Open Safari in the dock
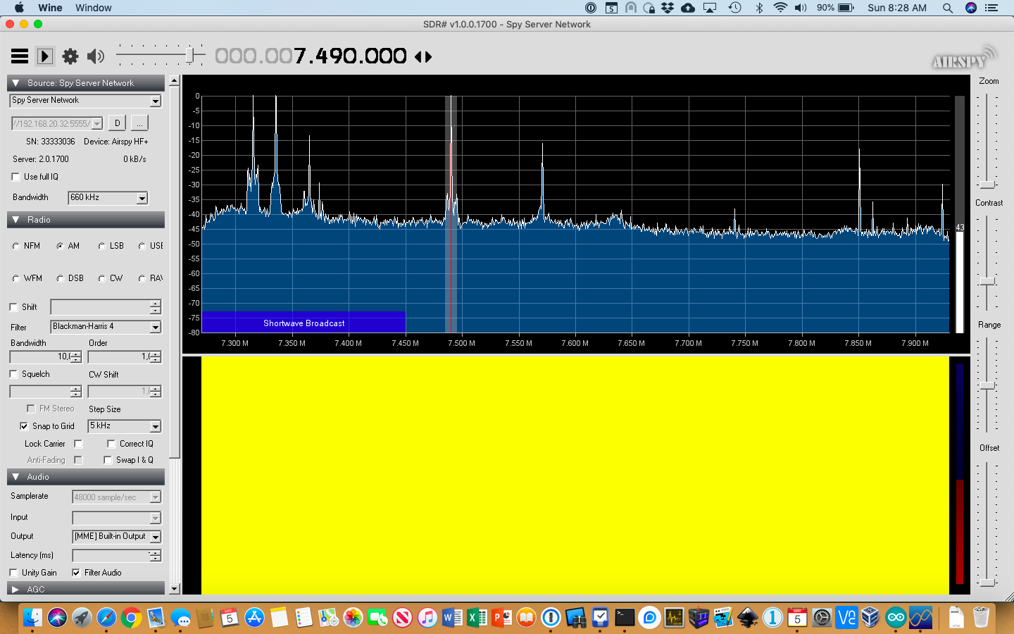The width and height of the screenshot is (1014, 634). coord(106,618)
